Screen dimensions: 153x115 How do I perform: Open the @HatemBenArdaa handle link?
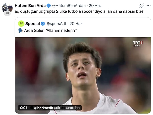point(69,6)
